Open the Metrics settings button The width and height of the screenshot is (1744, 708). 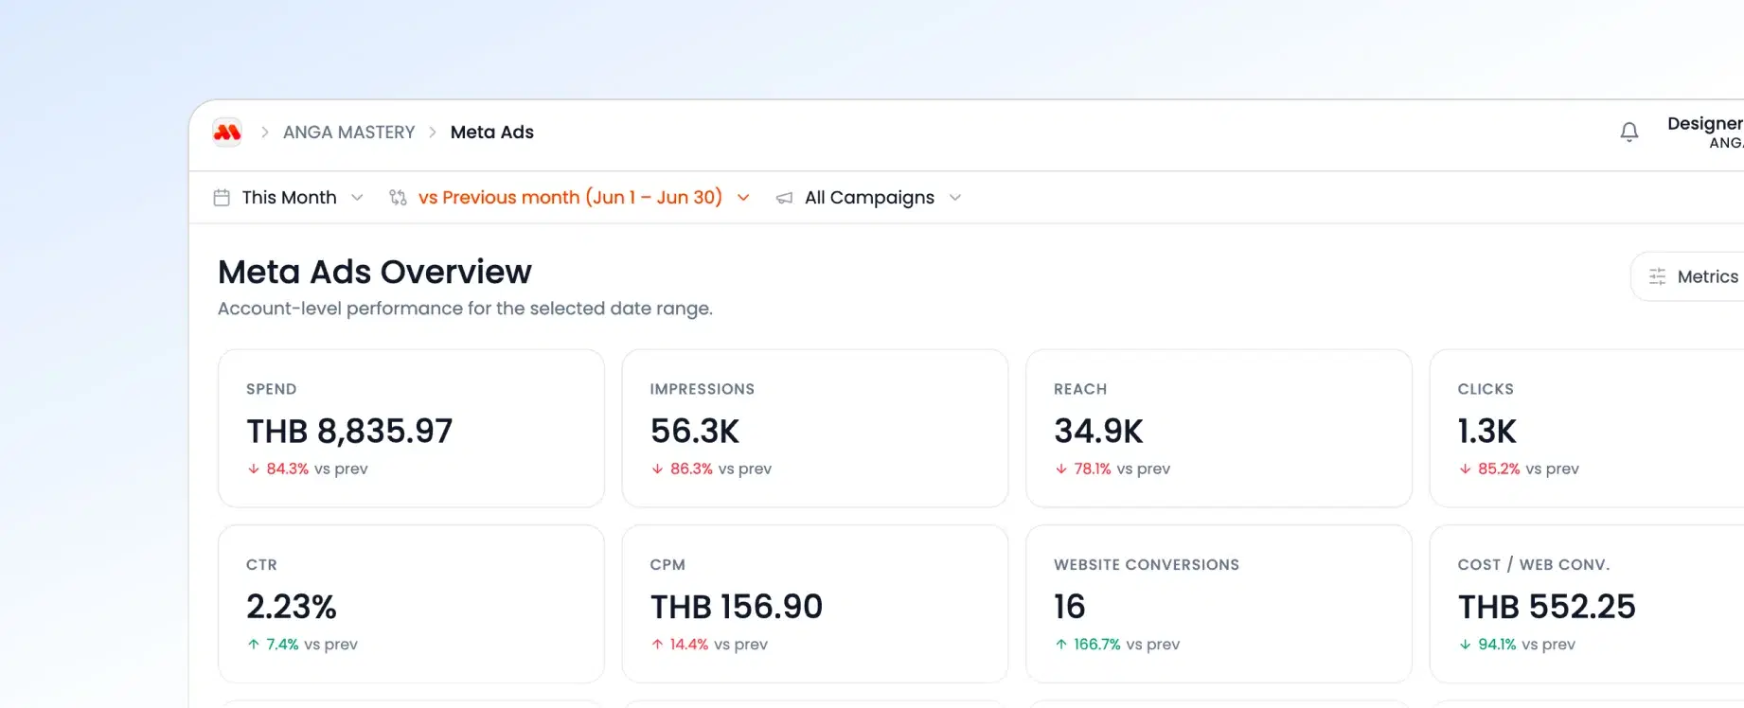point(1687,276)
